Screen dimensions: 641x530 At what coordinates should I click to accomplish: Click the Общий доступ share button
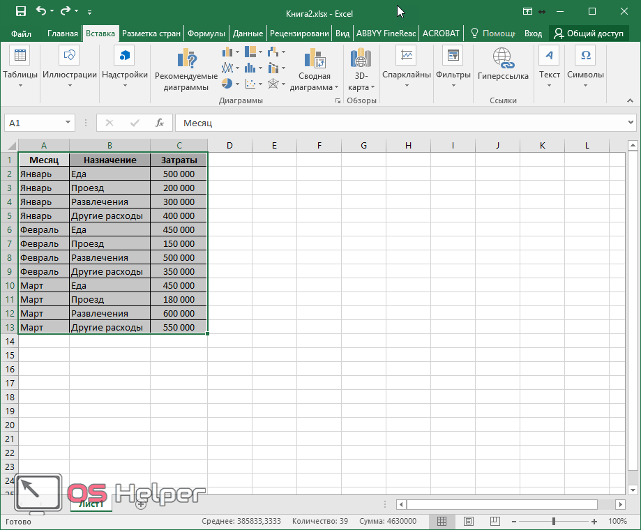pos(589,33)
